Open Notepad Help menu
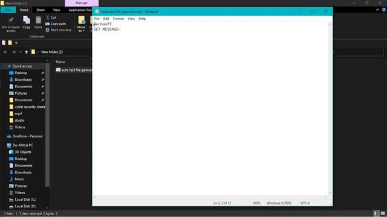This screenshot has height=217, width=387. point(142,19)
